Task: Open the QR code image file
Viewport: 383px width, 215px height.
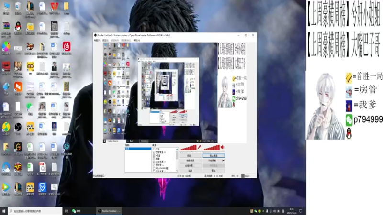Action: pos(54,26)
